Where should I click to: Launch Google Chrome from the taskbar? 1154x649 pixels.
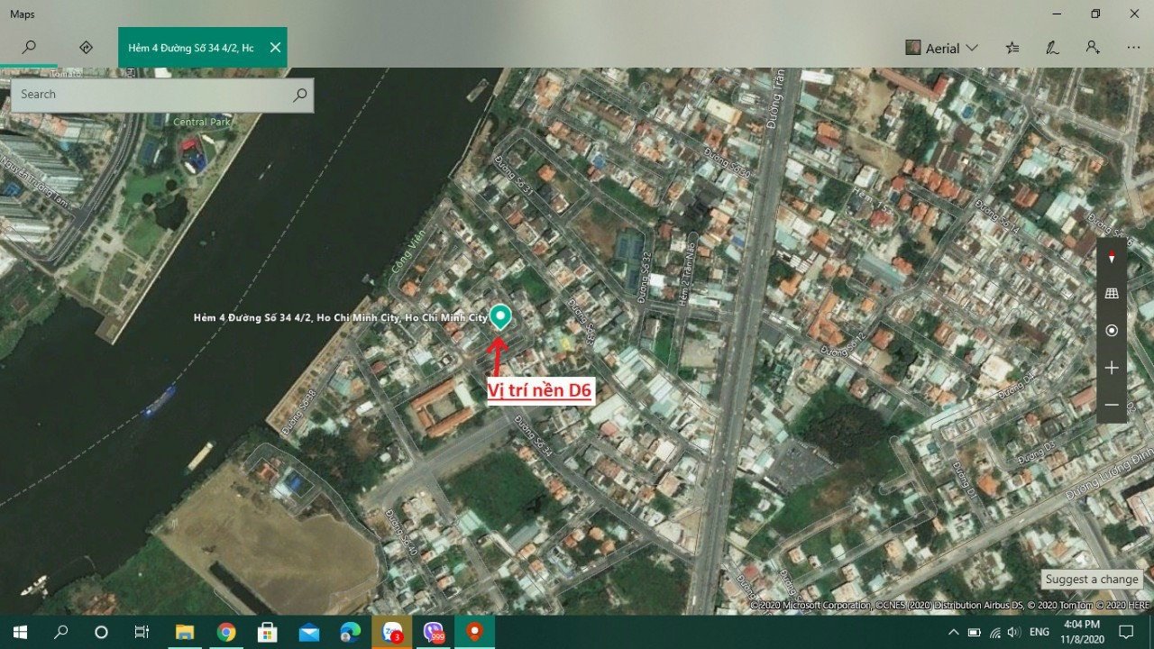[226, 632]
